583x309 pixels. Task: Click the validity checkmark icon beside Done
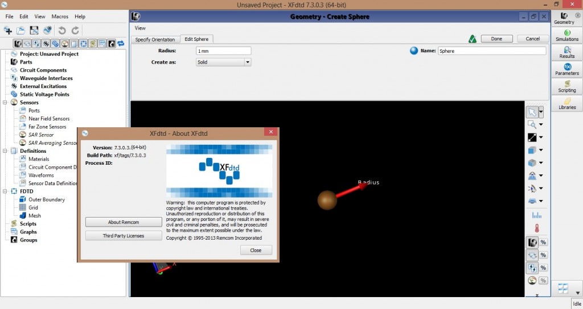pos(472,39)
